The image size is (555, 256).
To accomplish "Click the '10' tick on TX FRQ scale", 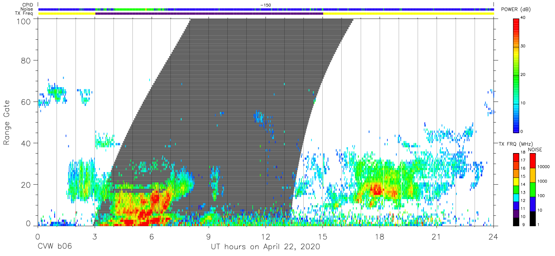I will tap(523, 216).
